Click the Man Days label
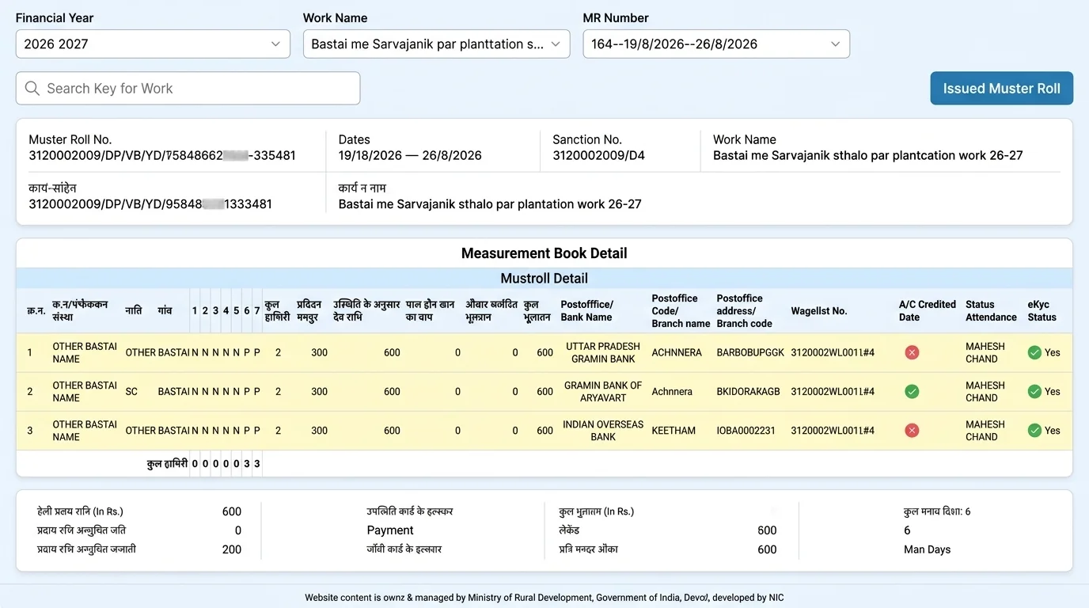 927,549
